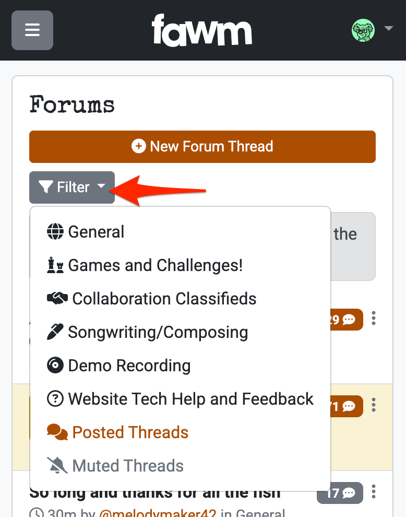This screenshot has width=406, height=517.
Task: Click the chat bubbles icon beside Posted Threads
Action: [57, 432]
